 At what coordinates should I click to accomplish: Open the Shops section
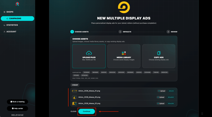pos(10,12)
